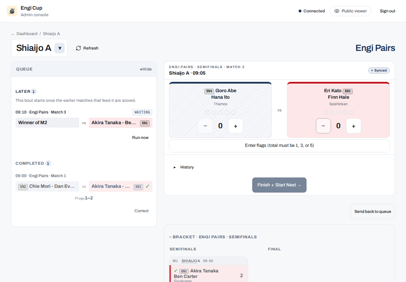Click the first flag circle under Thames
This screenshot has height=282, width=406.
click(x=207, y=112)
